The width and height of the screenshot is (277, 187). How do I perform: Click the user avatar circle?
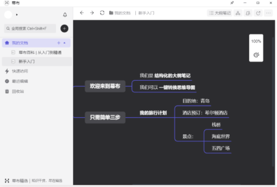8,14
